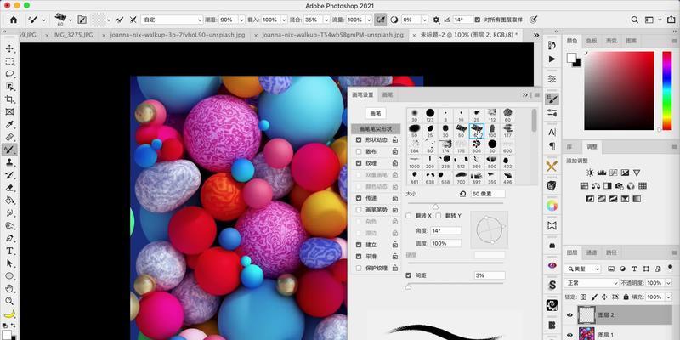The image size is (680, 340).
Task: Open the layer filter 类型 dropdown
Action: tap(582, 269)
